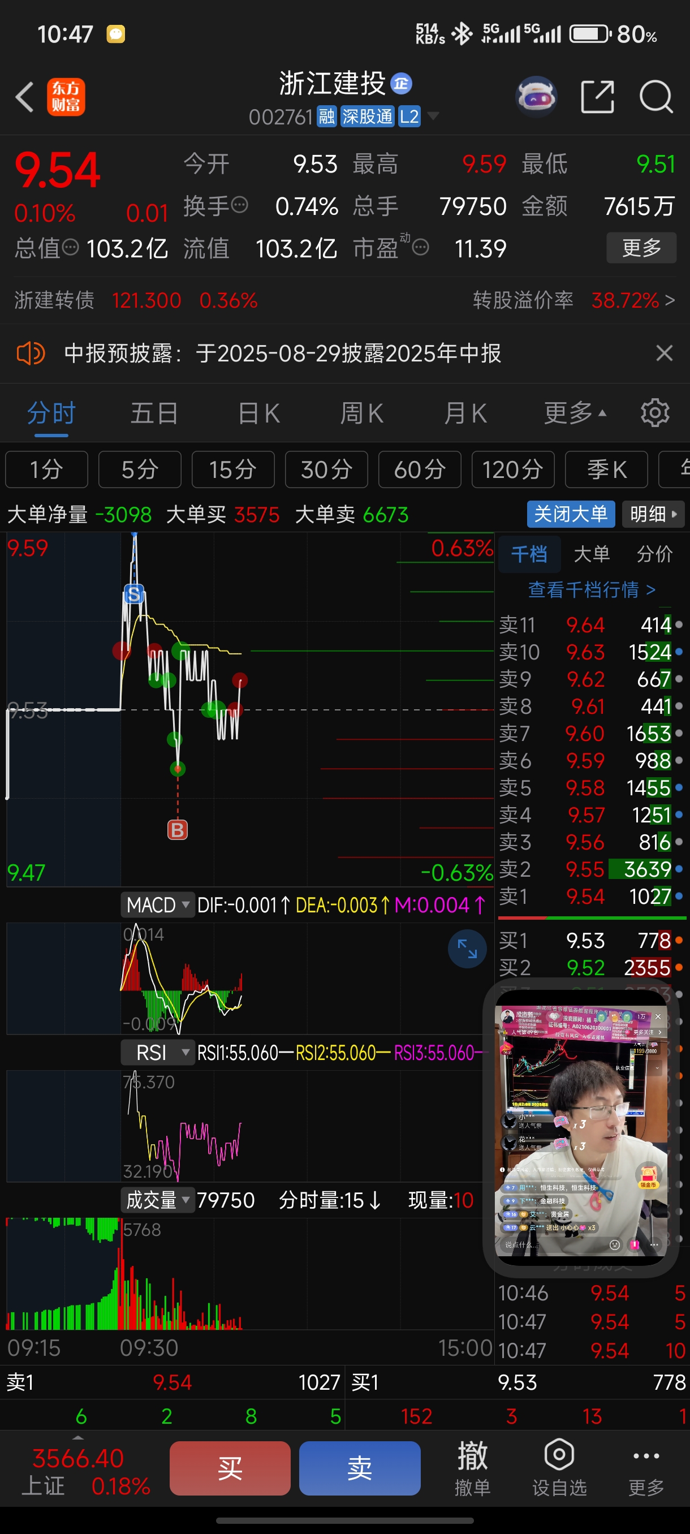Screen dimensions: 690x1534
Task: Expand the stock code dropdown arrow
Action: tap(433, 115)
